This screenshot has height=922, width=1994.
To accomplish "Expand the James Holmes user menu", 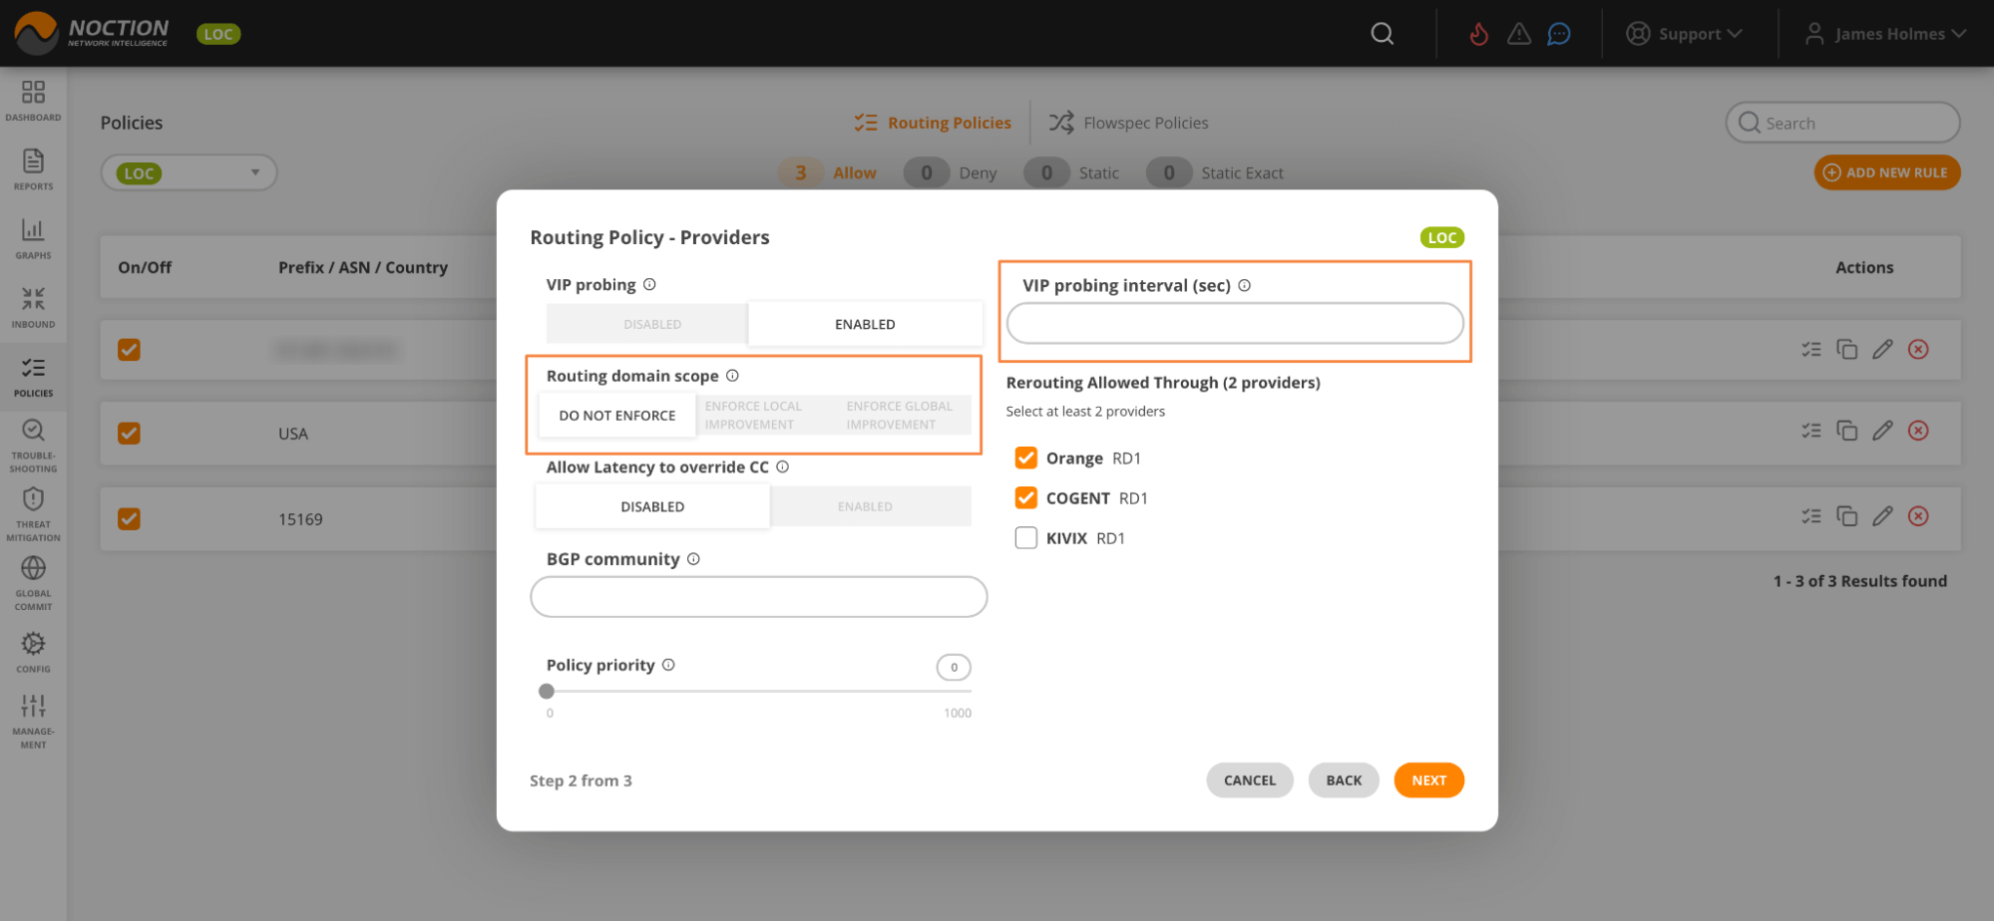I will click(x=1885, y=34).
